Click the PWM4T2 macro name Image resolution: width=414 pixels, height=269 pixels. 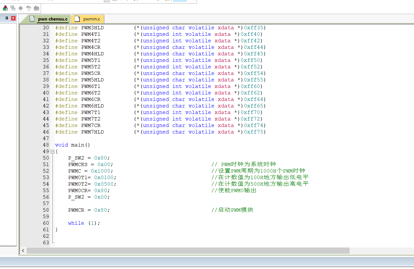pyautogui.click(x=91, y=41)
